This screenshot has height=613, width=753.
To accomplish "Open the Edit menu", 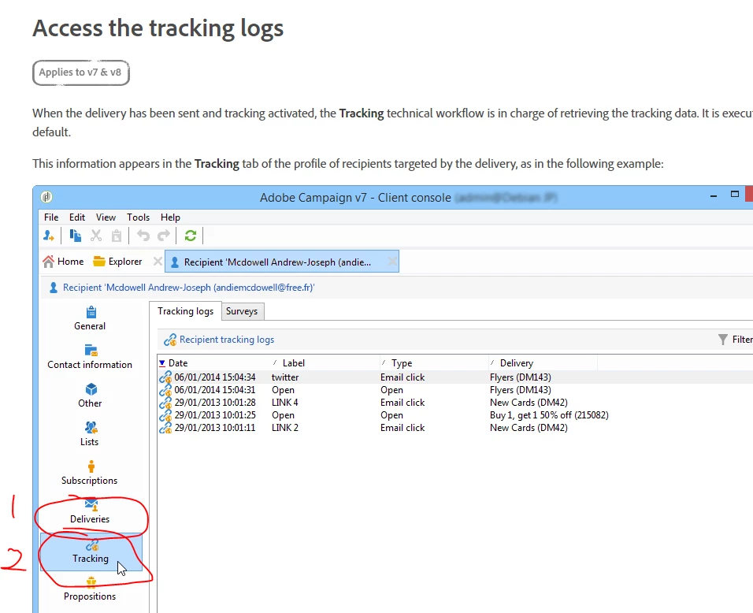I will pyautogui.click(x=77, y=217).
